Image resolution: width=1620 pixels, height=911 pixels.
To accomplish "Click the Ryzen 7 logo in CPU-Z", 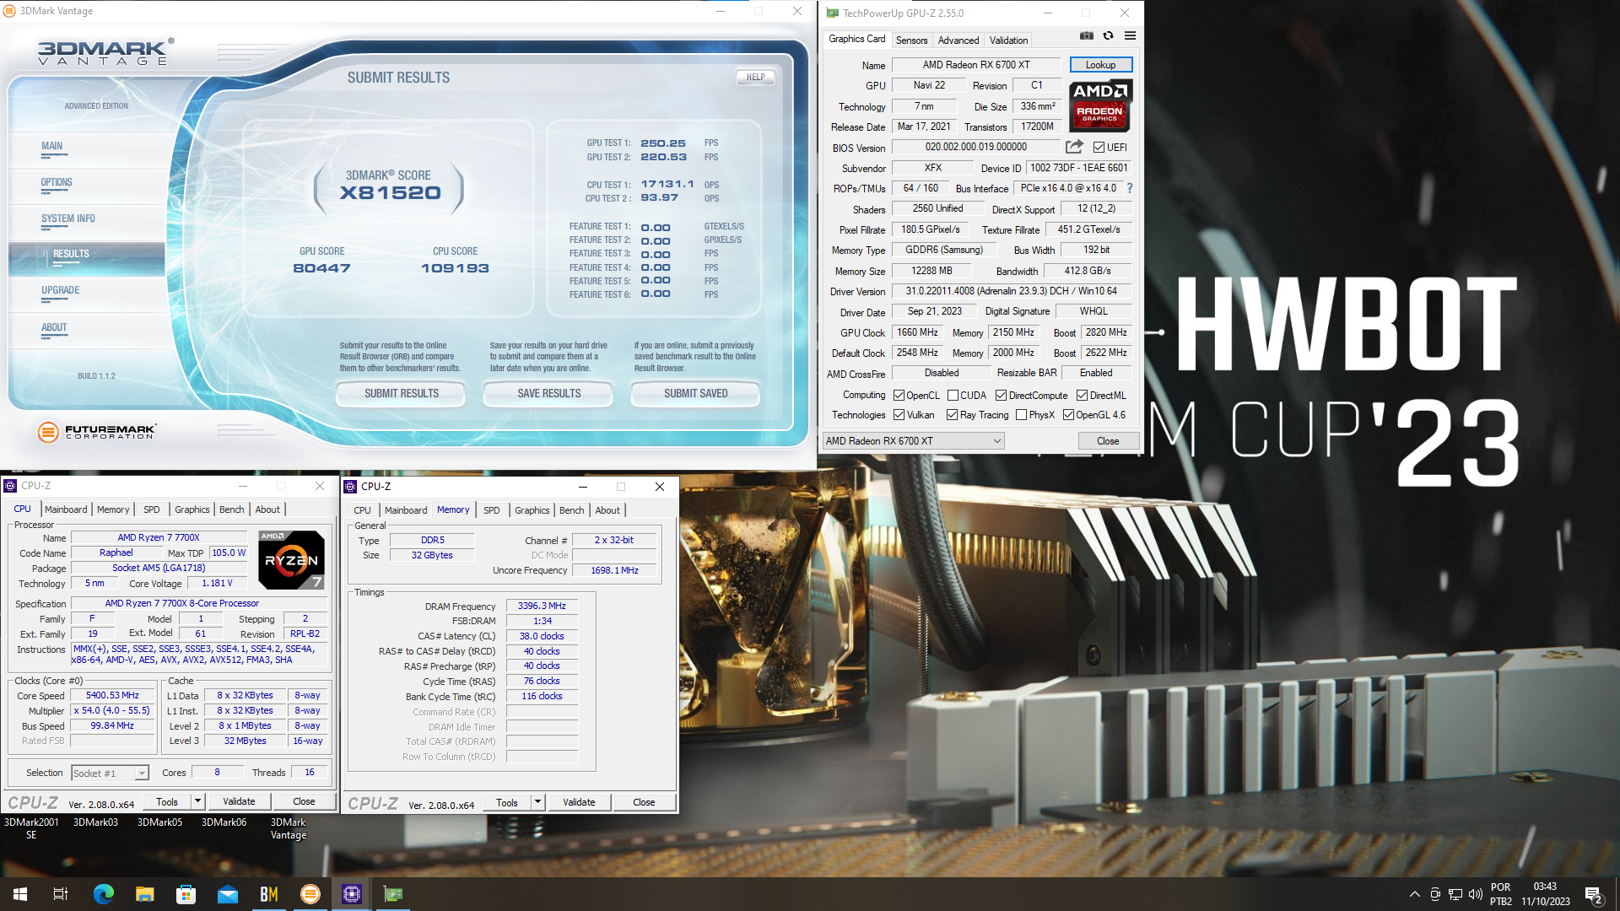I will (291, 560).
